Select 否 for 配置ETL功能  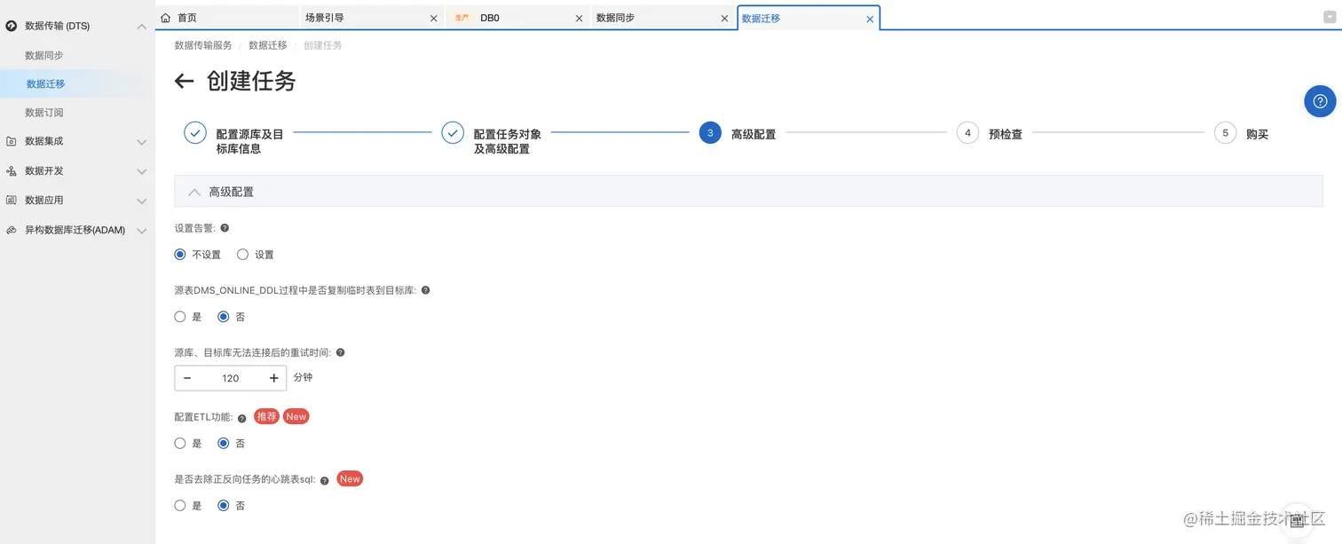click(224, 443)
